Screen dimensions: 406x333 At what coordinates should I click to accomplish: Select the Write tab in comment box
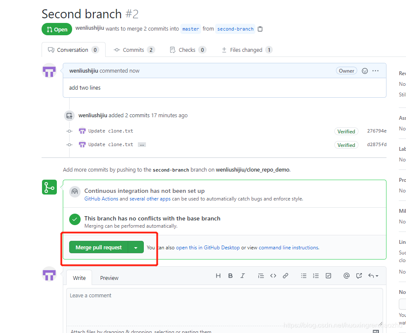[79, 278]
